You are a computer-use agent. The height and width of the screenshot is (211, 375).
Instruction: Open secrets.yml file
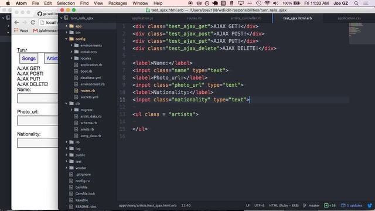pos(89,97)
